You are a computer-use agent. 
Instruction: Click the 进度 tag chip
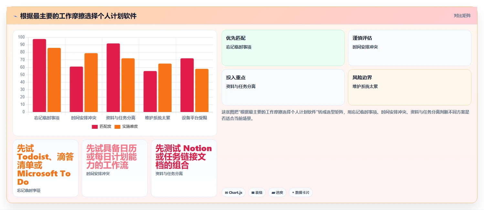277,193
